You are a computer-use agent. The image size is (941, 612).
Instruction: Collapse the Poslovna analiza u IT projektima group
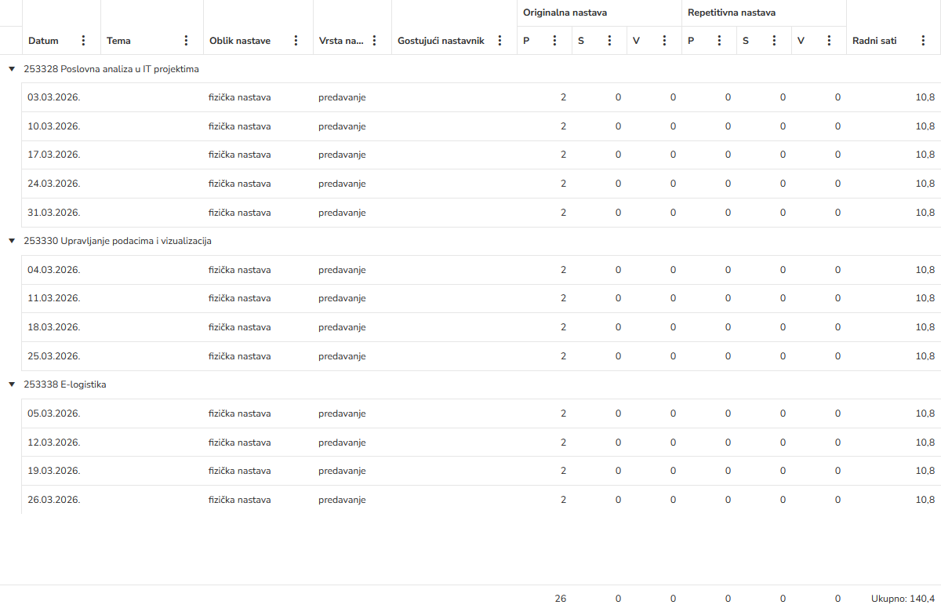pos(12,69)
